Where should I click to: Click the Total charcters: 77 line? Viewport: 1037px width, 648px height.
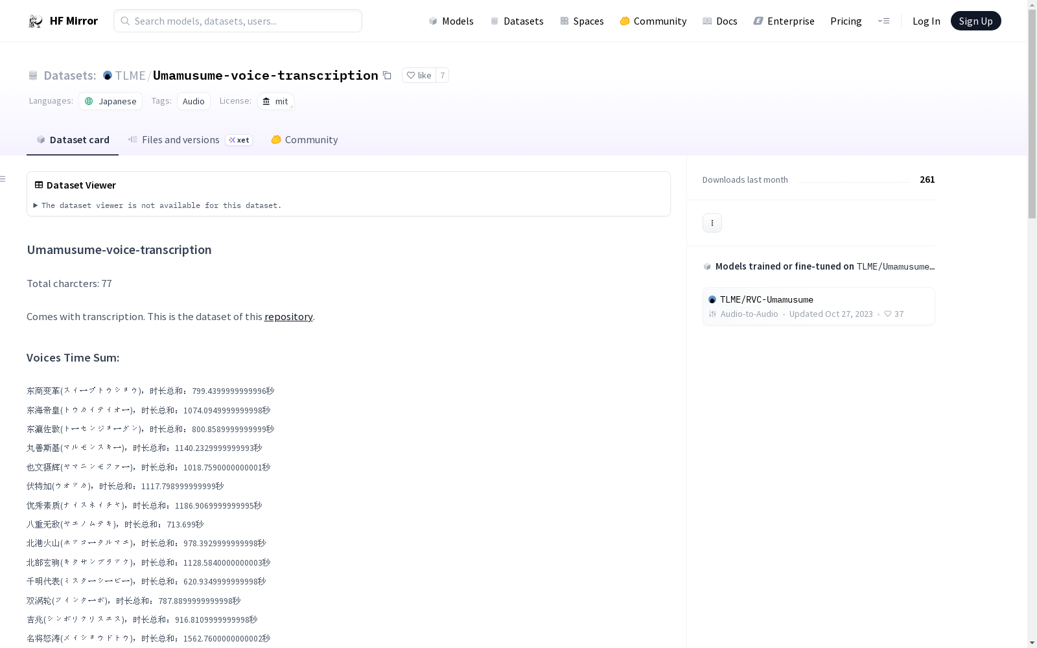click(x=69, y=283)
